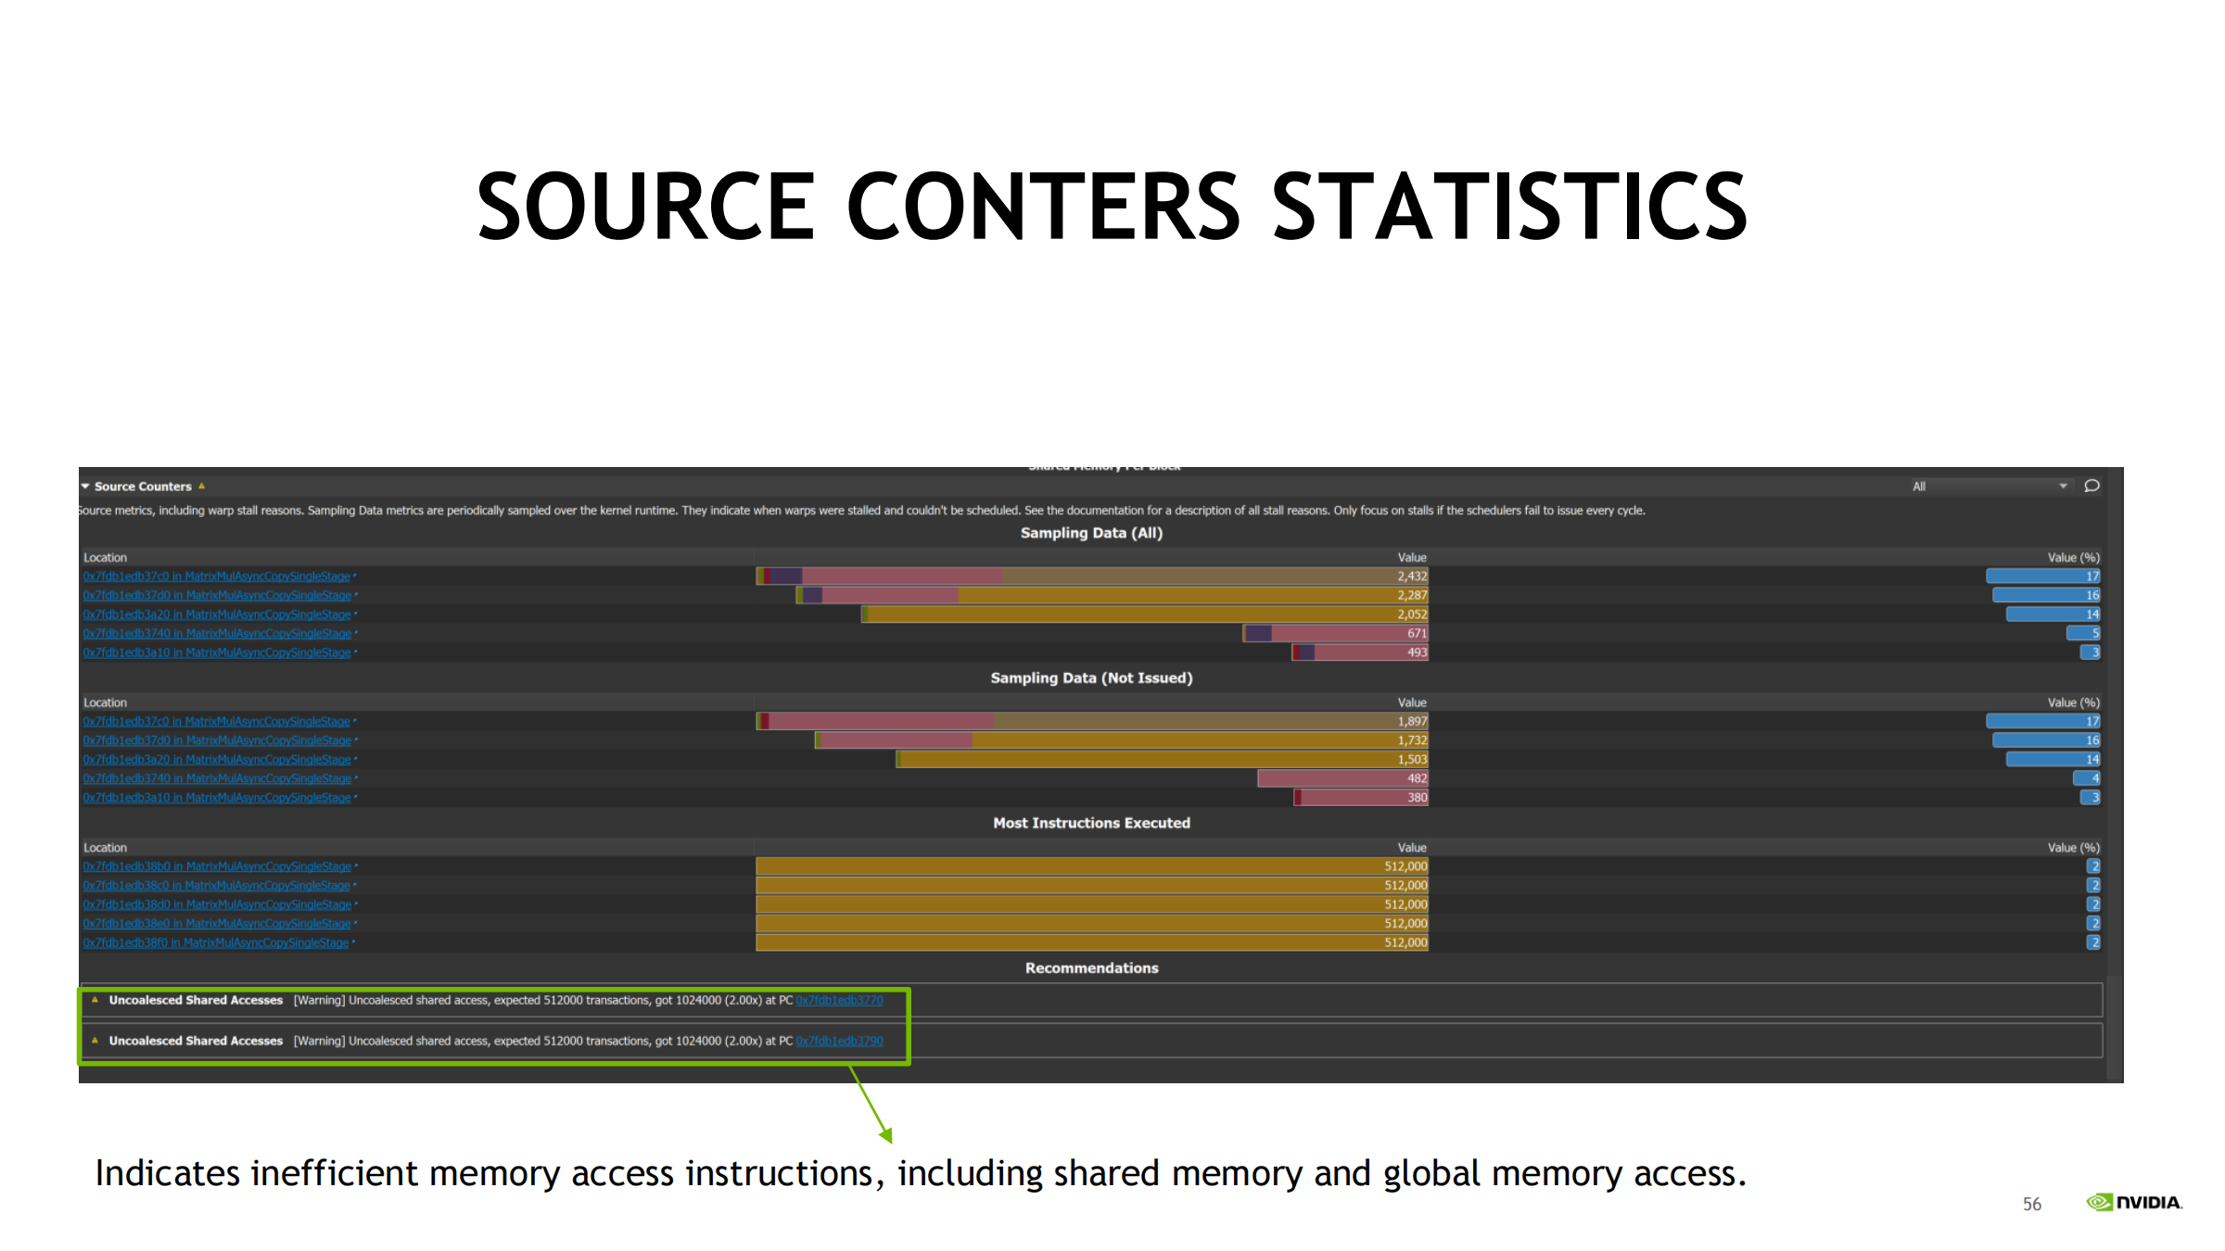Click warning icon of first Uncoalesced Shared Accesses row
Image resolution: width=2225 pixels, height=1251 pixels.
click(x=95, y=1000)
